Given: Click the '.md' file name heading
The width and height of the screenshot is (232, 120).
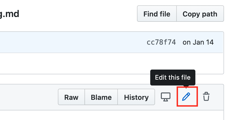Looking at the screenshot, I should [10, 14].
